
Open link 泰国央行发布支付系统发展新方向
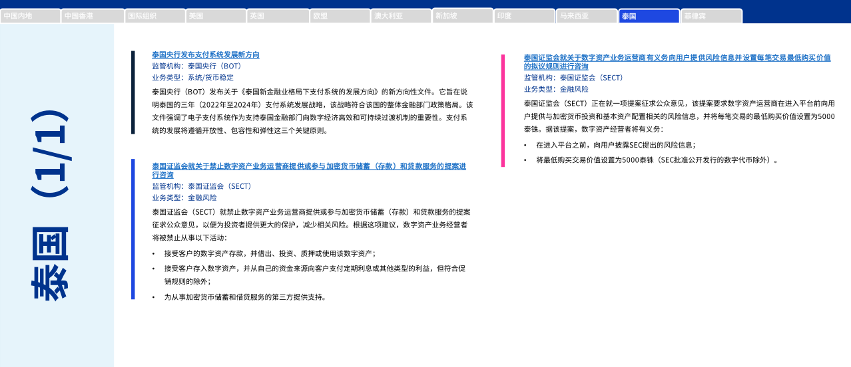[206, 55]
